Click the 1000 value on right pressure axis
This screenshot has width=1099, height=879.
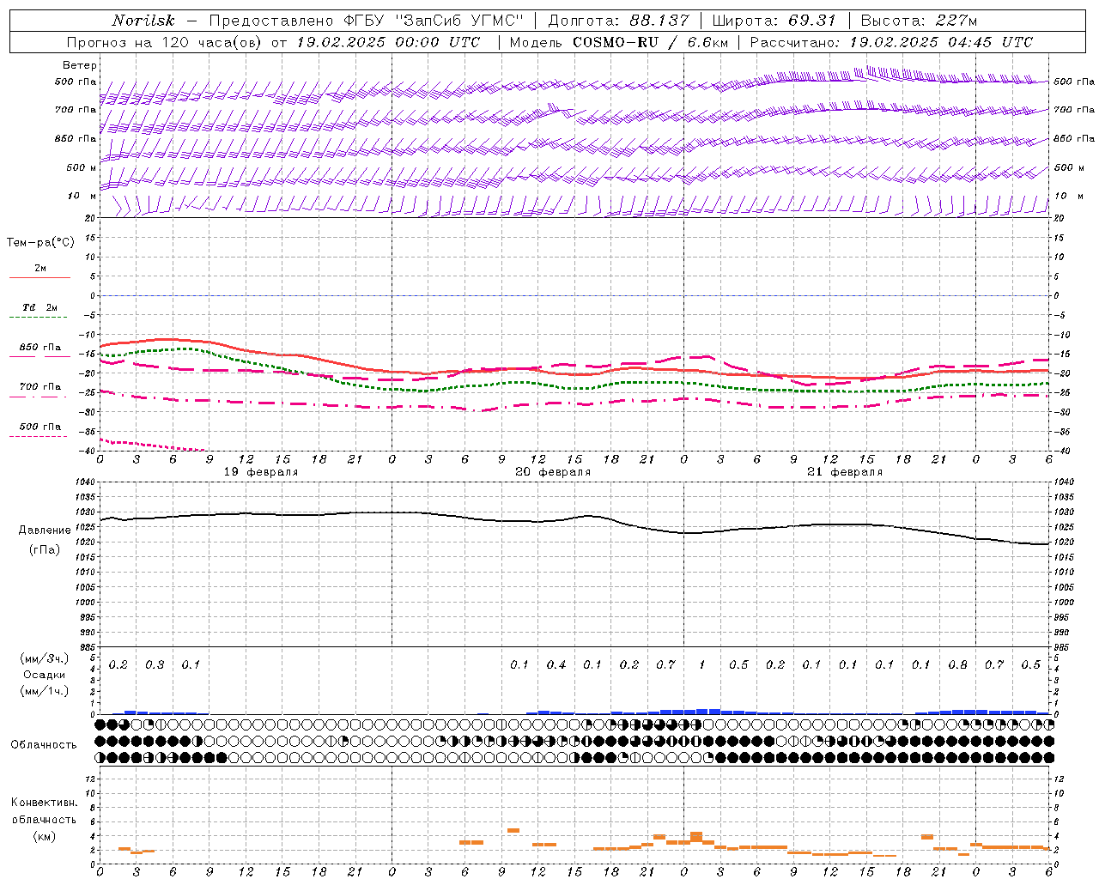click(x=1064, y=603)
